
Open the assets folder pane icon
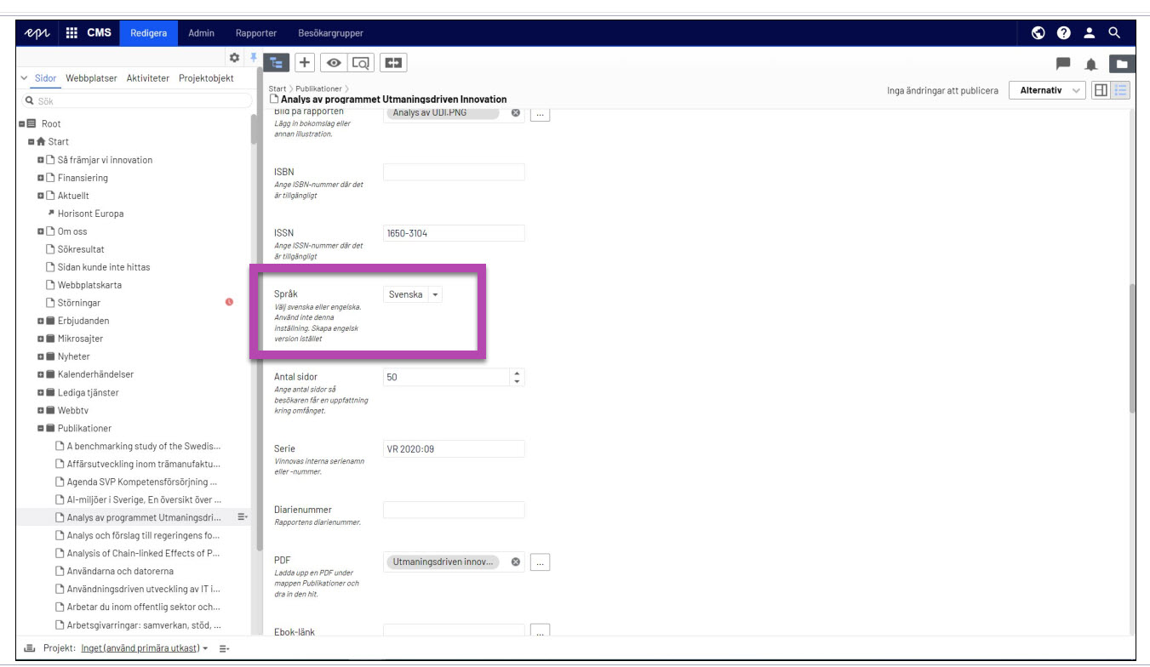pos(1122,64)
